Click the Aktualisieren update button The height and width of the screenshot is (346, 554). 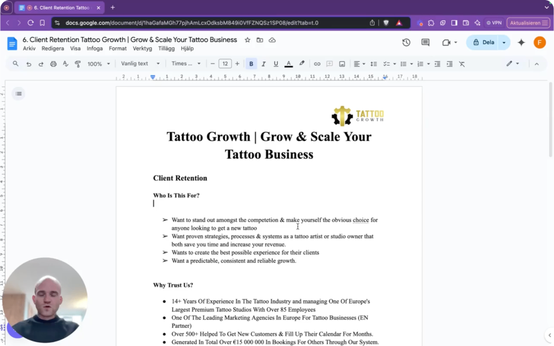pyautogui.click(x=528, y=23)
